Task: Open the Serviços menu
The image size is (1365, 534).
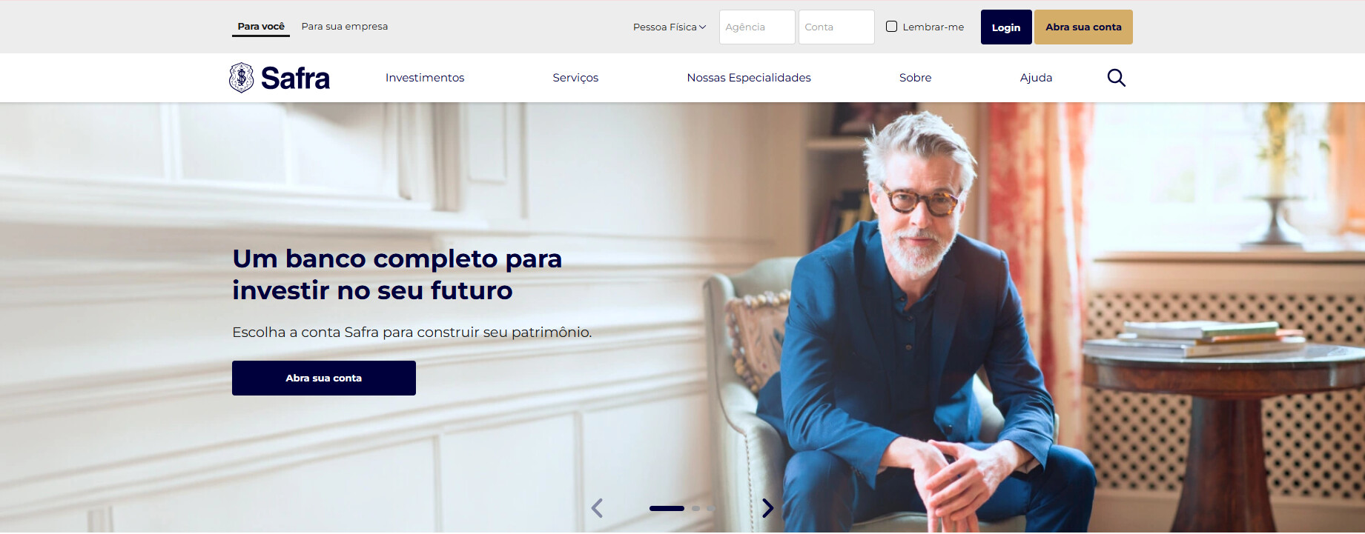Action: click(575, 78)
